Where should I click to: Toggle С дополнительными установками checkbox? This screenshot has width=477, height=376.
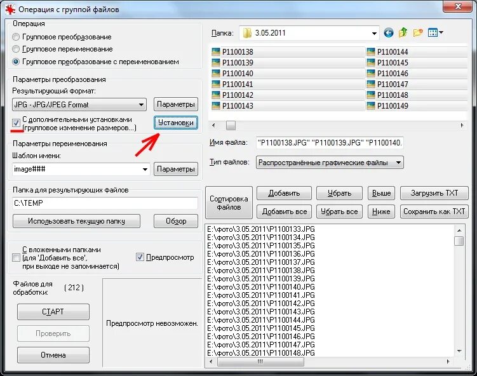[16, 123]
